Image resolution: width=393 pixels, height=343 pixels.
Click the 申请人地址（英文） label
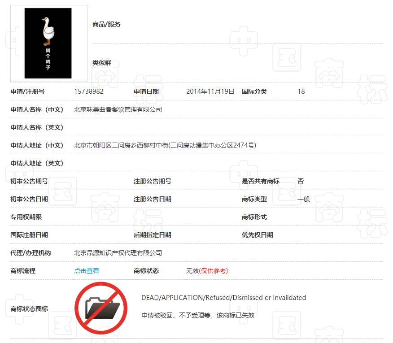[x=37, y=163]
